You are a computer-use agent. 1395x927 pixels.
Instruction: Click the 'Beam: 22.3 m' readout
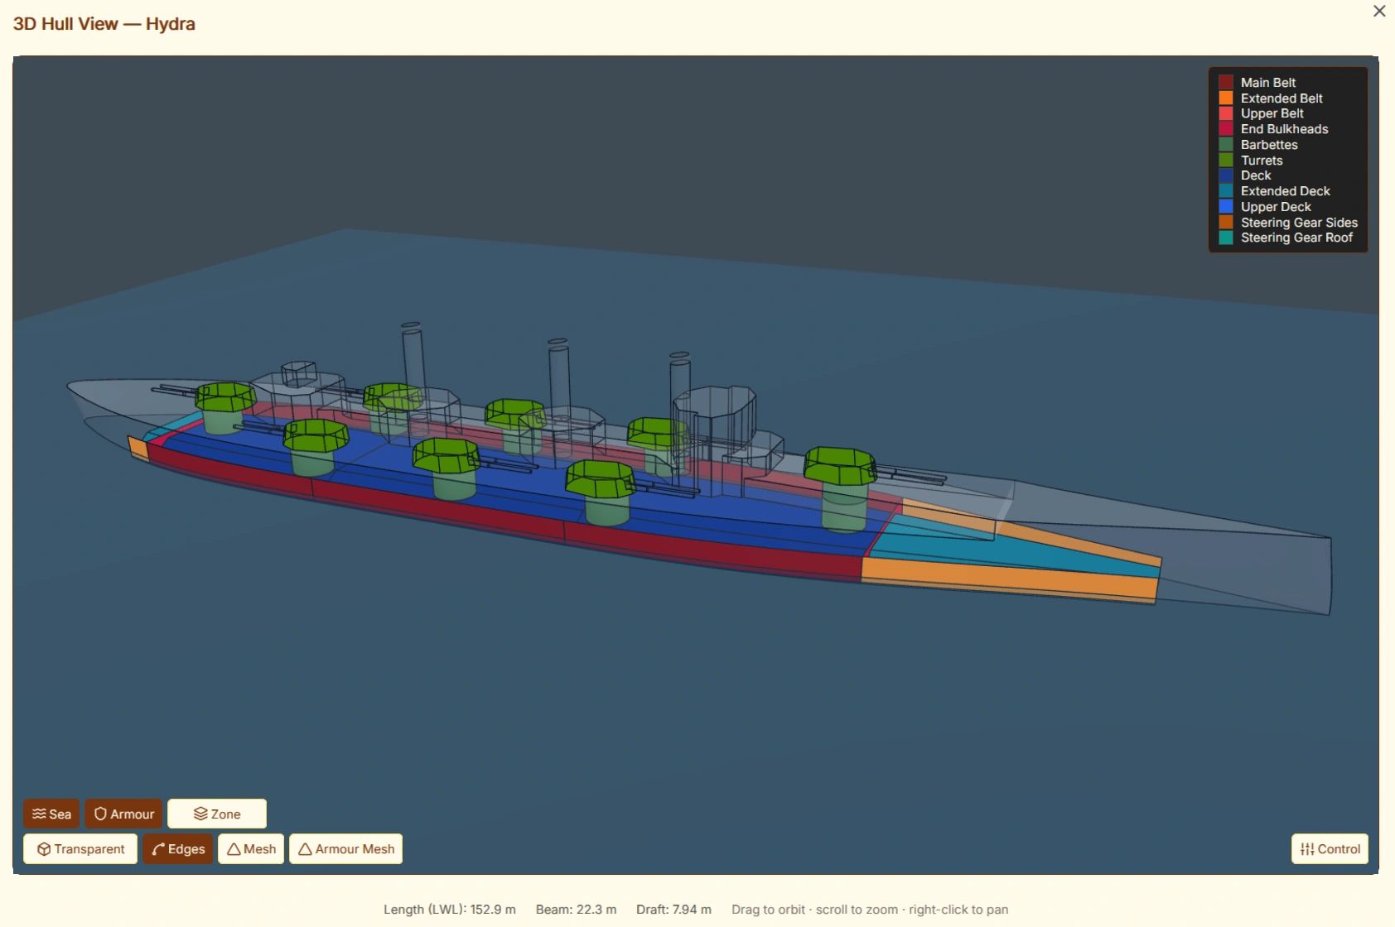point(576,909)
